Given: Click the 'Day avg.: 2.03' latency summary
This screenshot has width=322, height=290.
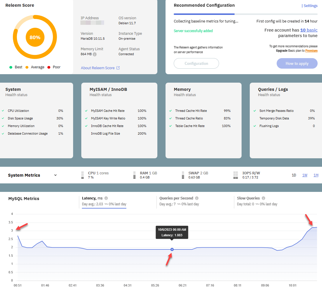Looking at the screenshot, I should pyautogui.click(x=92, y=204).
